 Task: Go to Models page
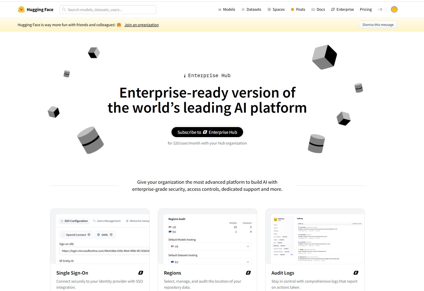pos(227,9)
